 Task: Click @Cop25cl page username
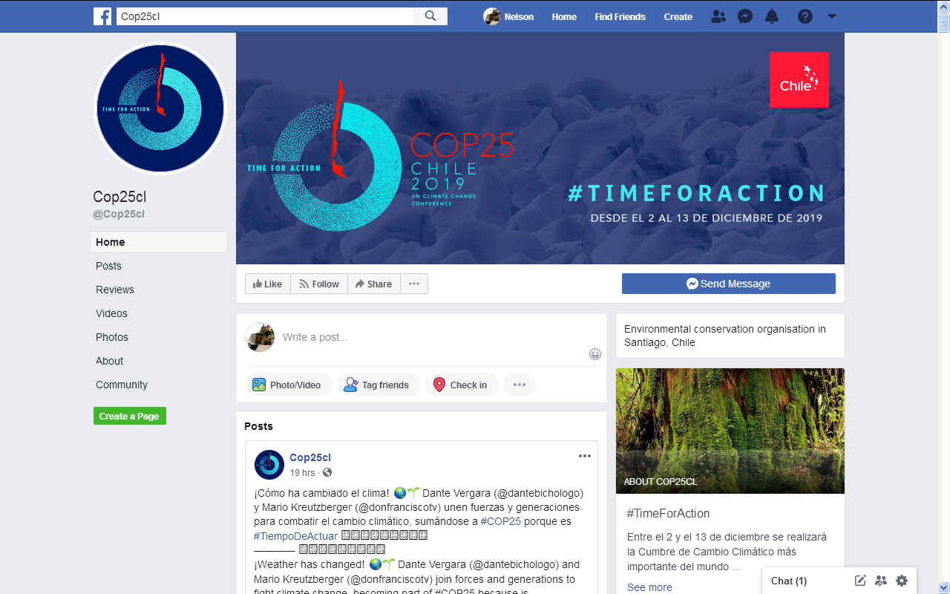coord(119,214)
